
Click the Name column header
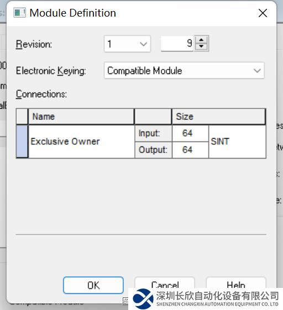coord(81,117)
